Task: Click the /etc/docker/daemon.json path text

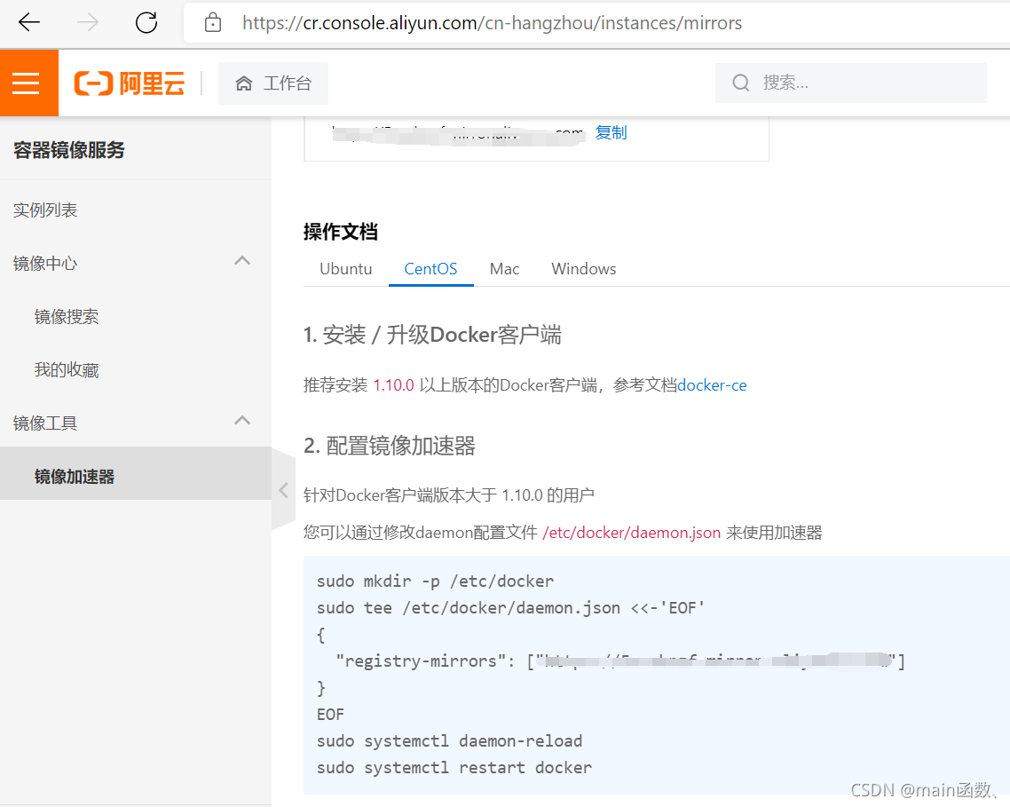Action: [x=632, y=533]
